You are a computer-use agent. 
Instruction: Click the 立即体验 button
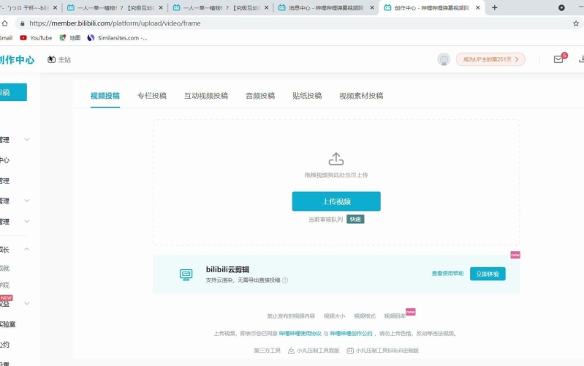(488, 274)
